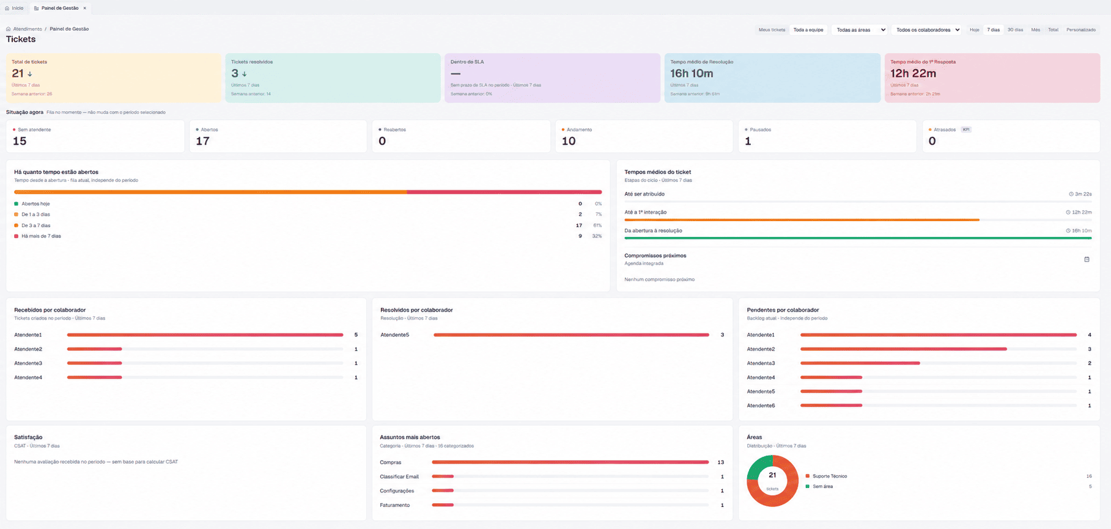Open the Total de tickets card
The image size is (1111, 529).
point(114,78)
